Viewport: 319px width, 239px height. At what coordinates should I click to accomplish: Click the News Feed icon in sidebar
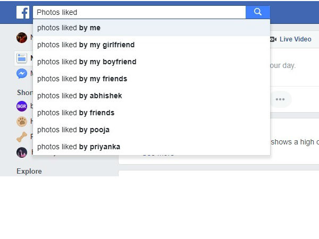[x=22, y=58]
